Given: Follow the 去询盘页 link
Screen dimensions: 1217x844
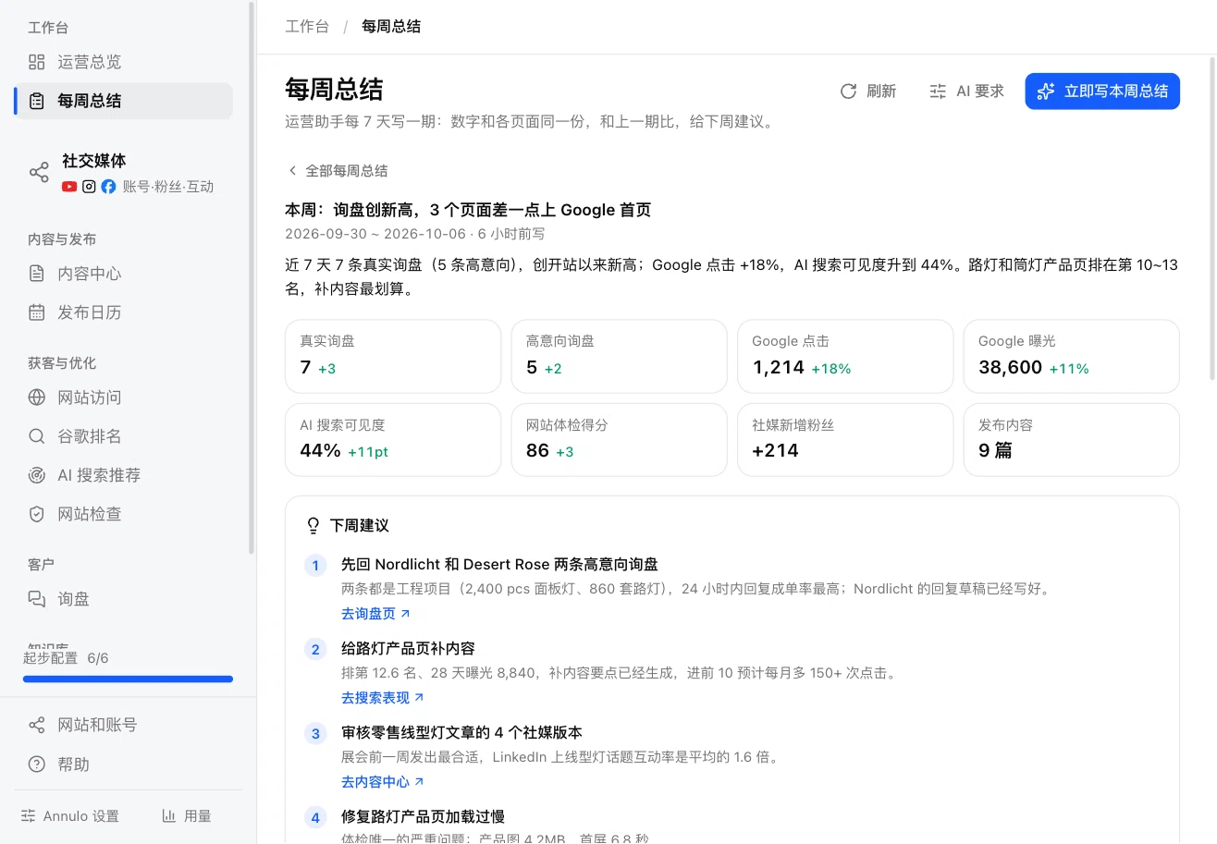Looking at the screenshot, I should pyautogui.click(x=375, y=613).
